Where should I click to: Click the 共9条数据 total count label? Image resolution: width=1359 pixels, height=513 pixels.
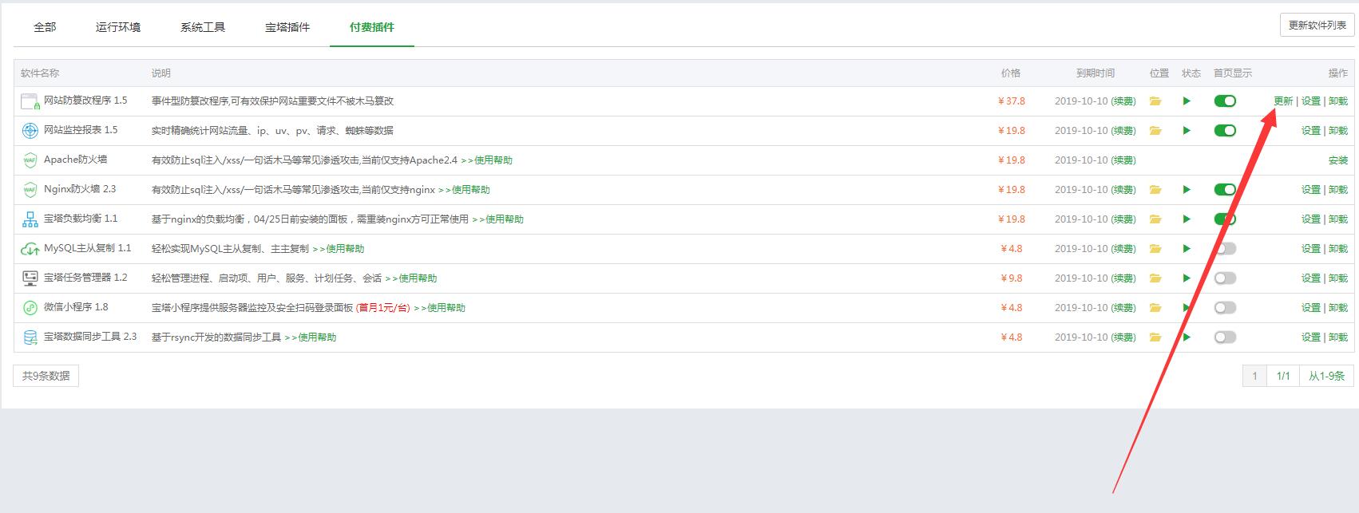46,376
